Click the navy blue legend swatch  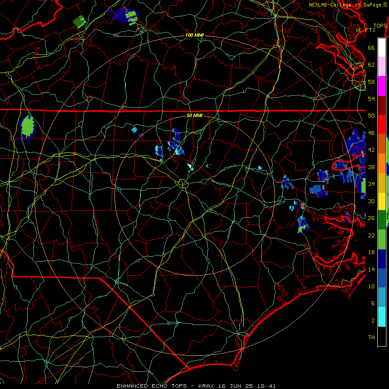coord(382,259)
